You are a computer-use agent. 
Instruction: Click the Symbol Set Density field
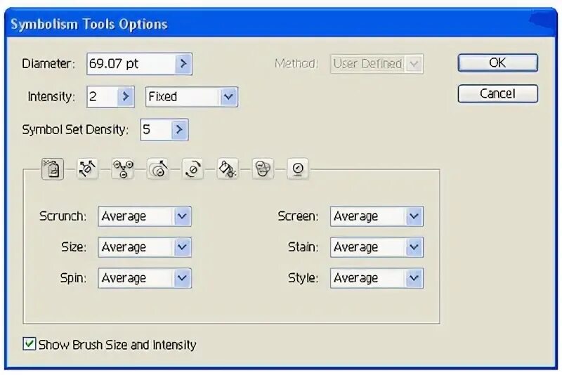click(x=156, y=129)
